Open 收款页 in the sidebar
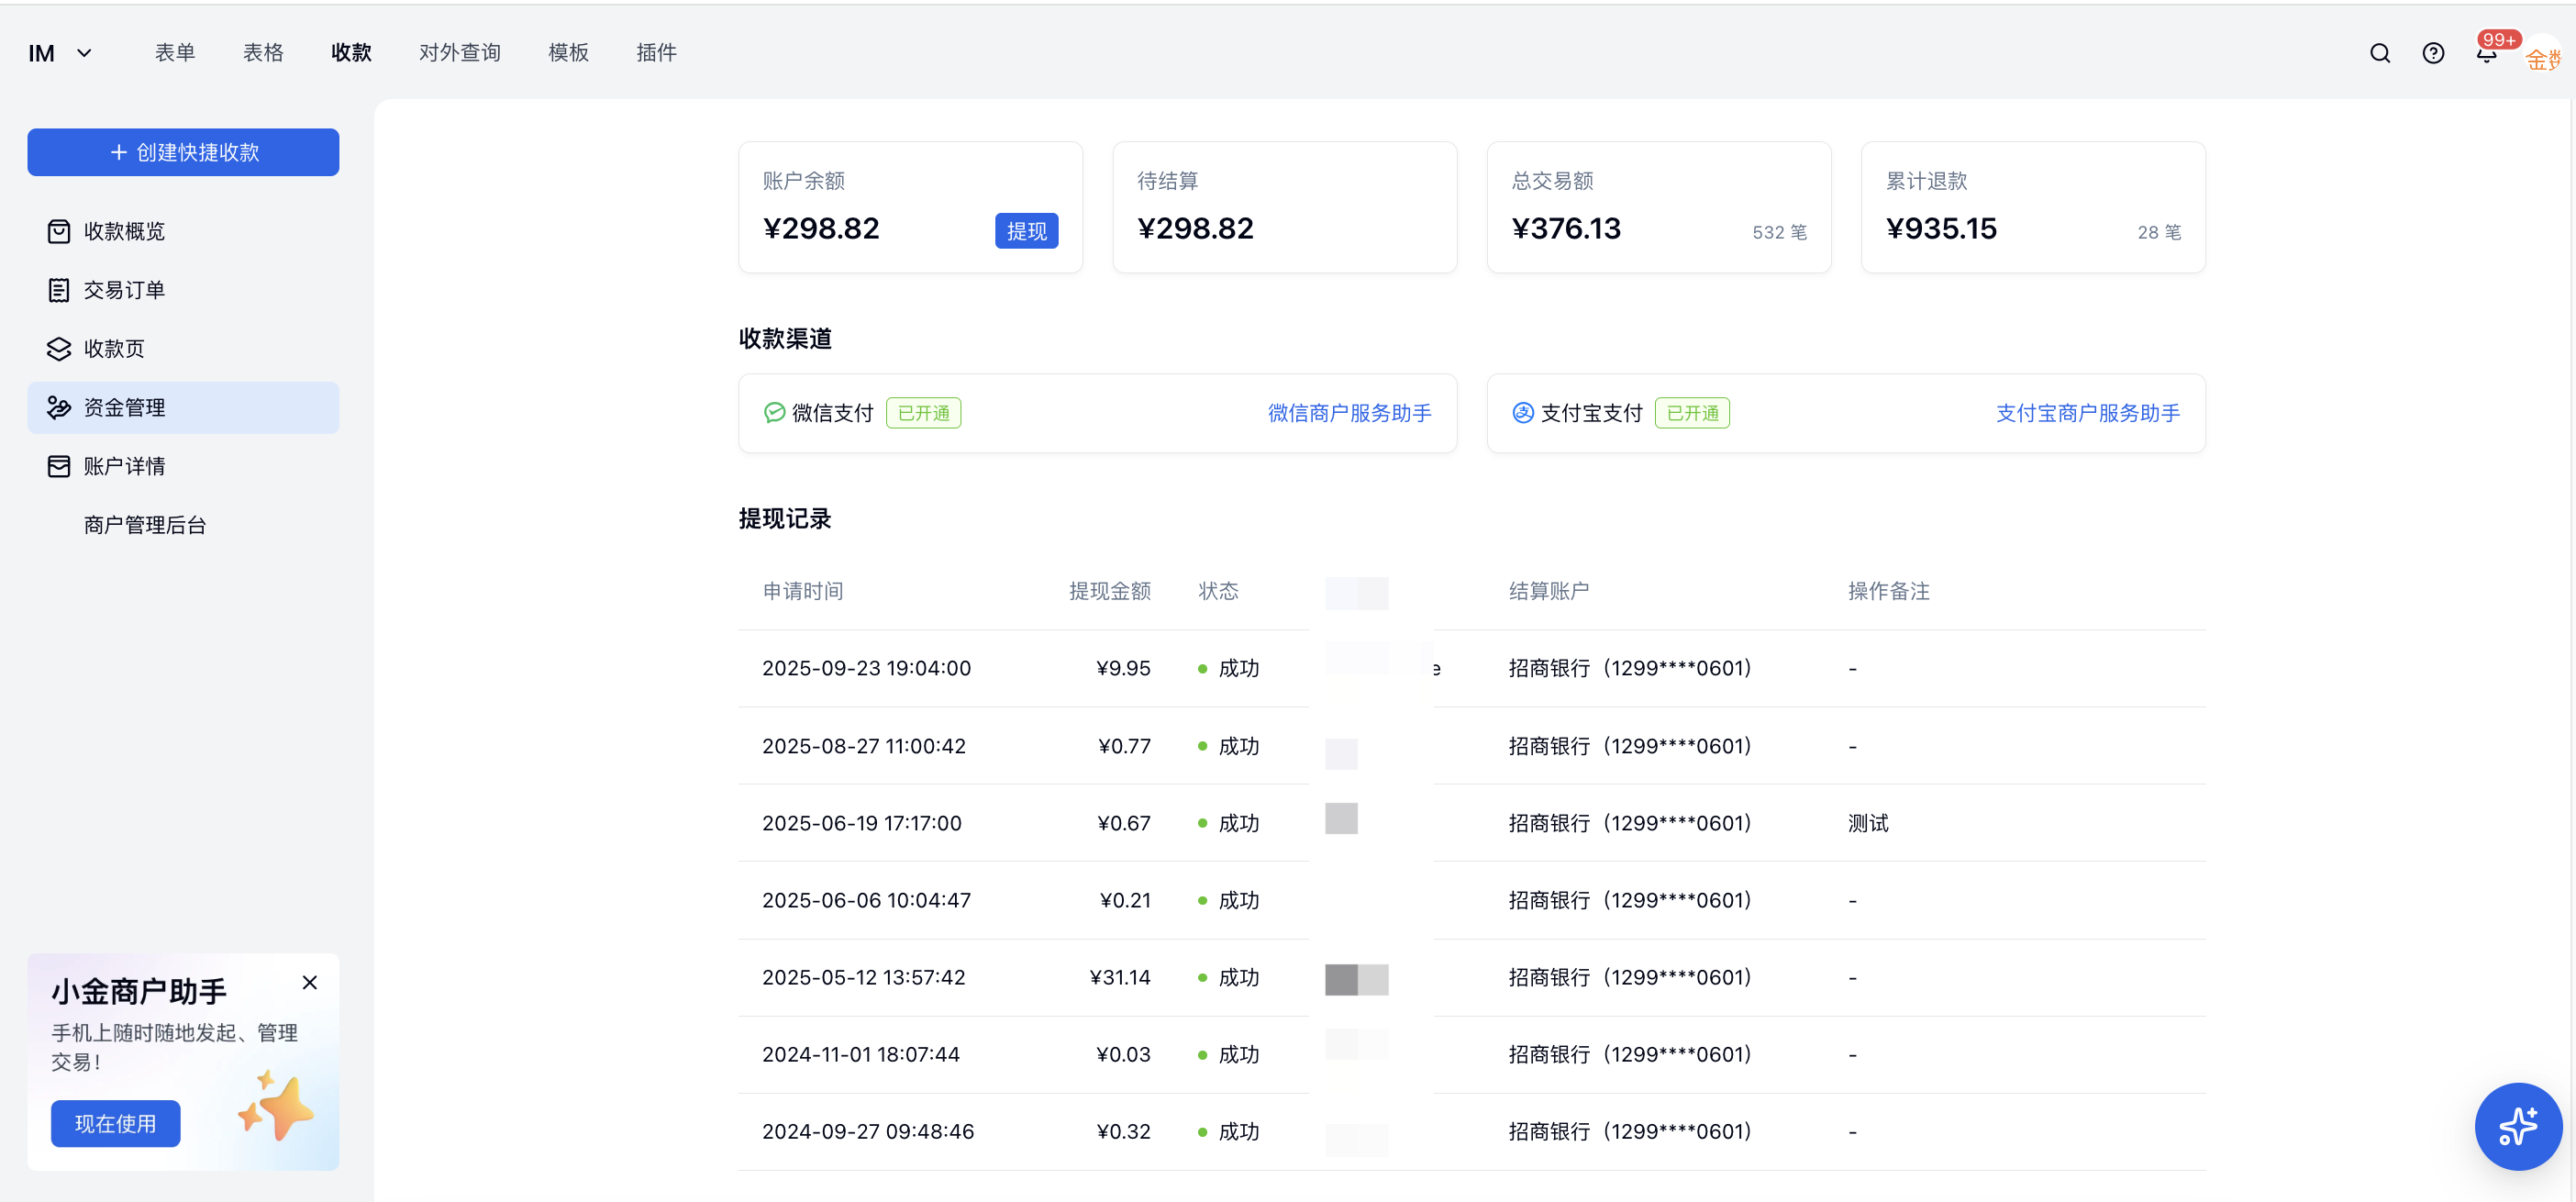 click(x=183, y=349)
